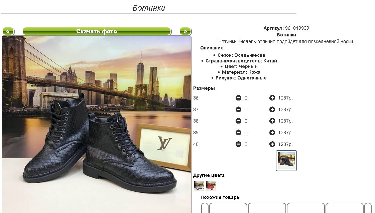Increase quantity for size 36
This screenshot has width=375, height=213.
[272, 98]
